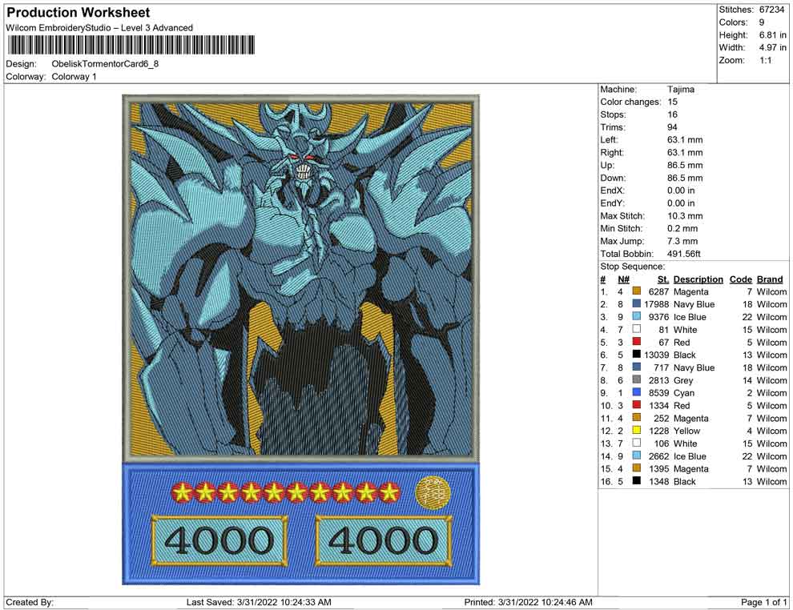793x610 pixels.
Task: Click the White swatch with 106 stitches
Action: coord(637,443)
